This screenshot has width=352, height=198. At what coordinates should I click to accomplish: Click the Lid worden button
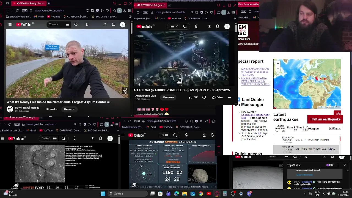[51, 109]
